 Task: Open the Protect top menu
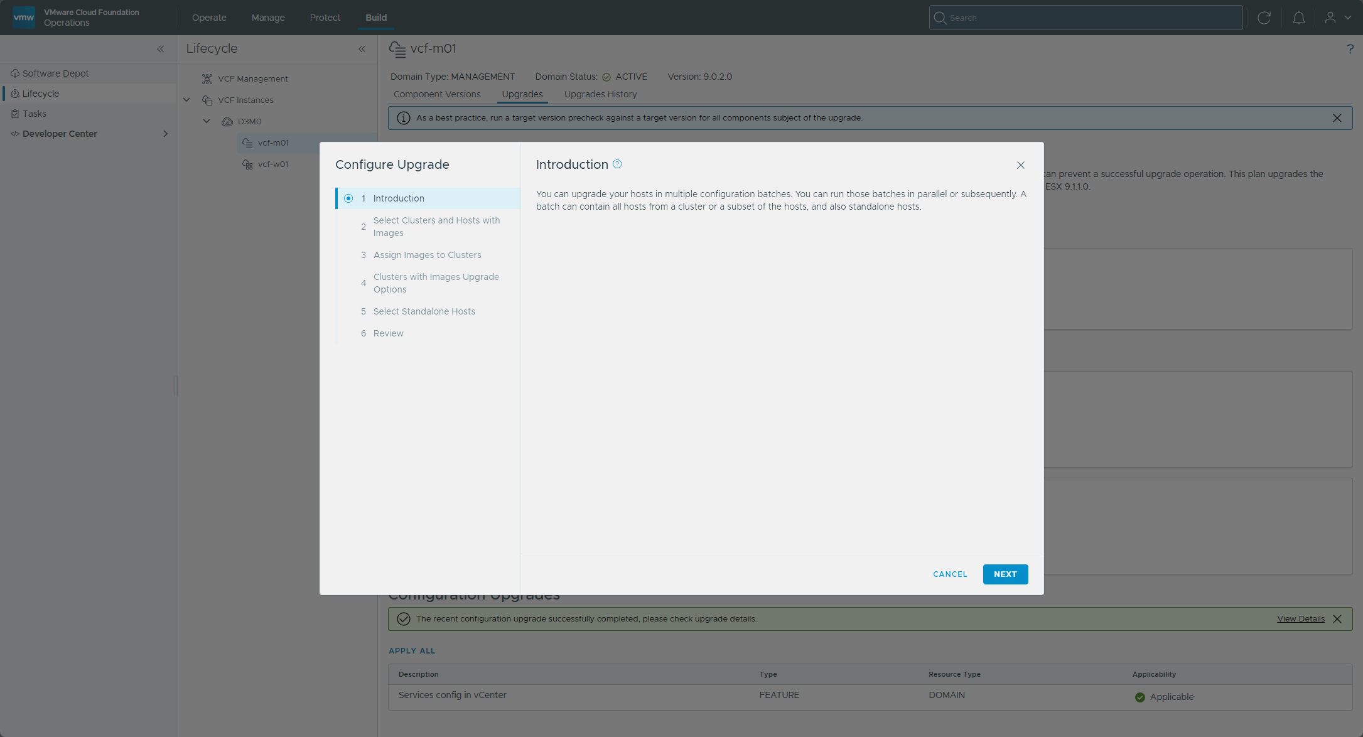pos(325,18)
